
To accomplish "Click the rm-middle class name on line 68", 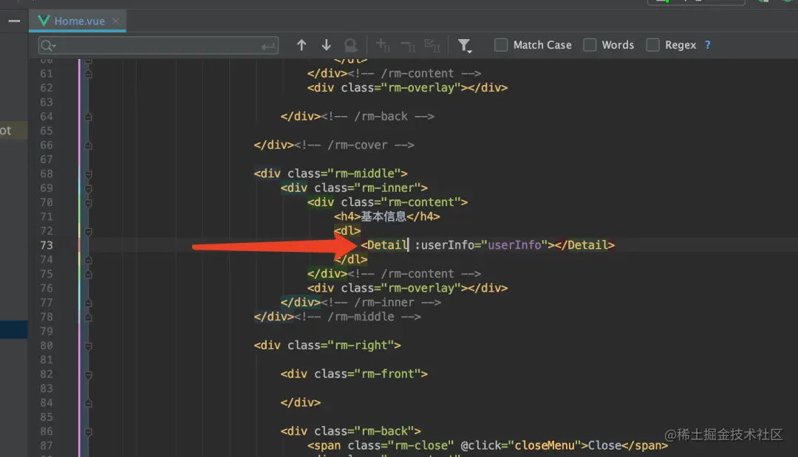I will pyautogui.click(x=364, y=173).
